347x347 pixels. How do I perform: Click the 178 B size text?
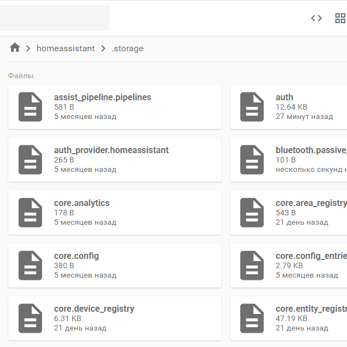(x=64, y=213)
